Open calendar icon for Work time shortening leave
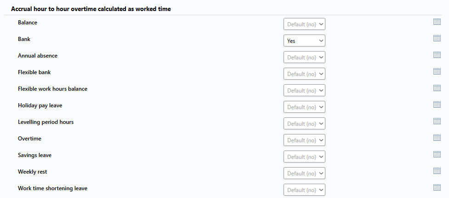 (x=437, y=187)
